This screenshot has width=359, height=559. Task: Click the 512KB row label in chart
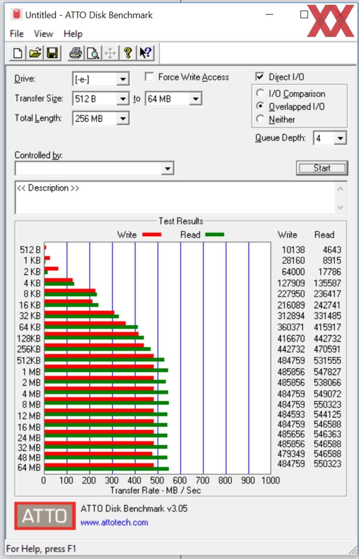29,360
